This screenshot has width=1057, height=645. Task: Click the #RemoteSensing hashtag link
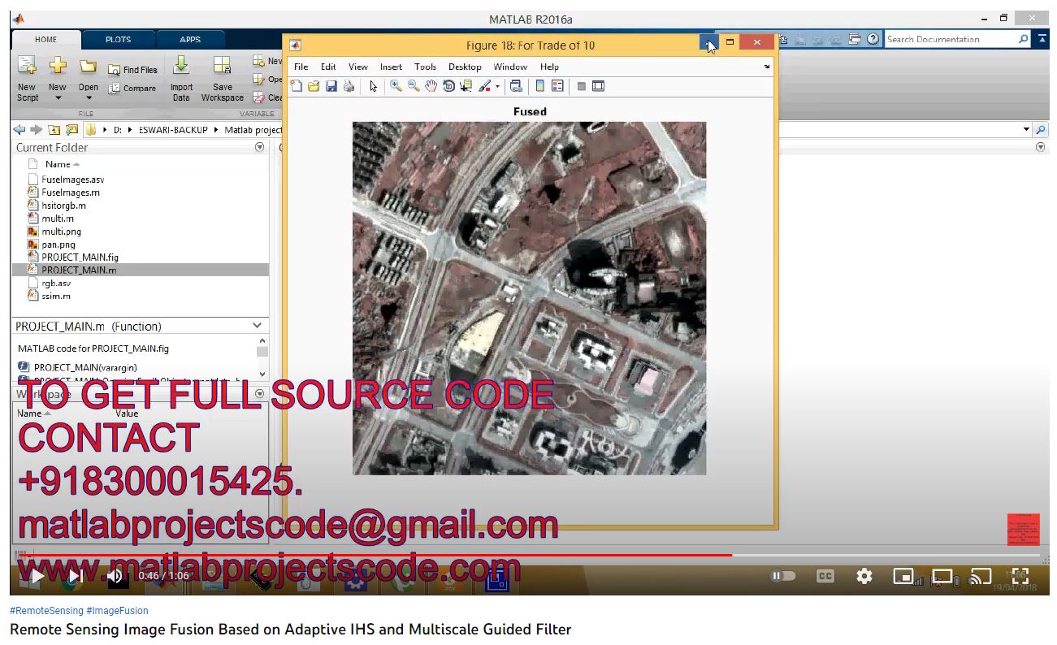(x=46, y=611)
